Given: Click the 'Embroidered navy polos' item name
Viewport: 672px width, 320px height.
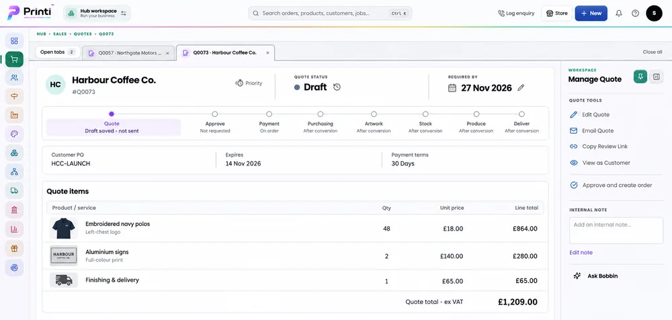Looking at the screenshot, I should tap(118, 224).
